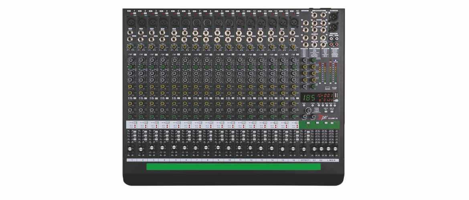This screenshot has height=200, width=469.
Task: Click the G1 group fader knob
Action: click(314, 148)
